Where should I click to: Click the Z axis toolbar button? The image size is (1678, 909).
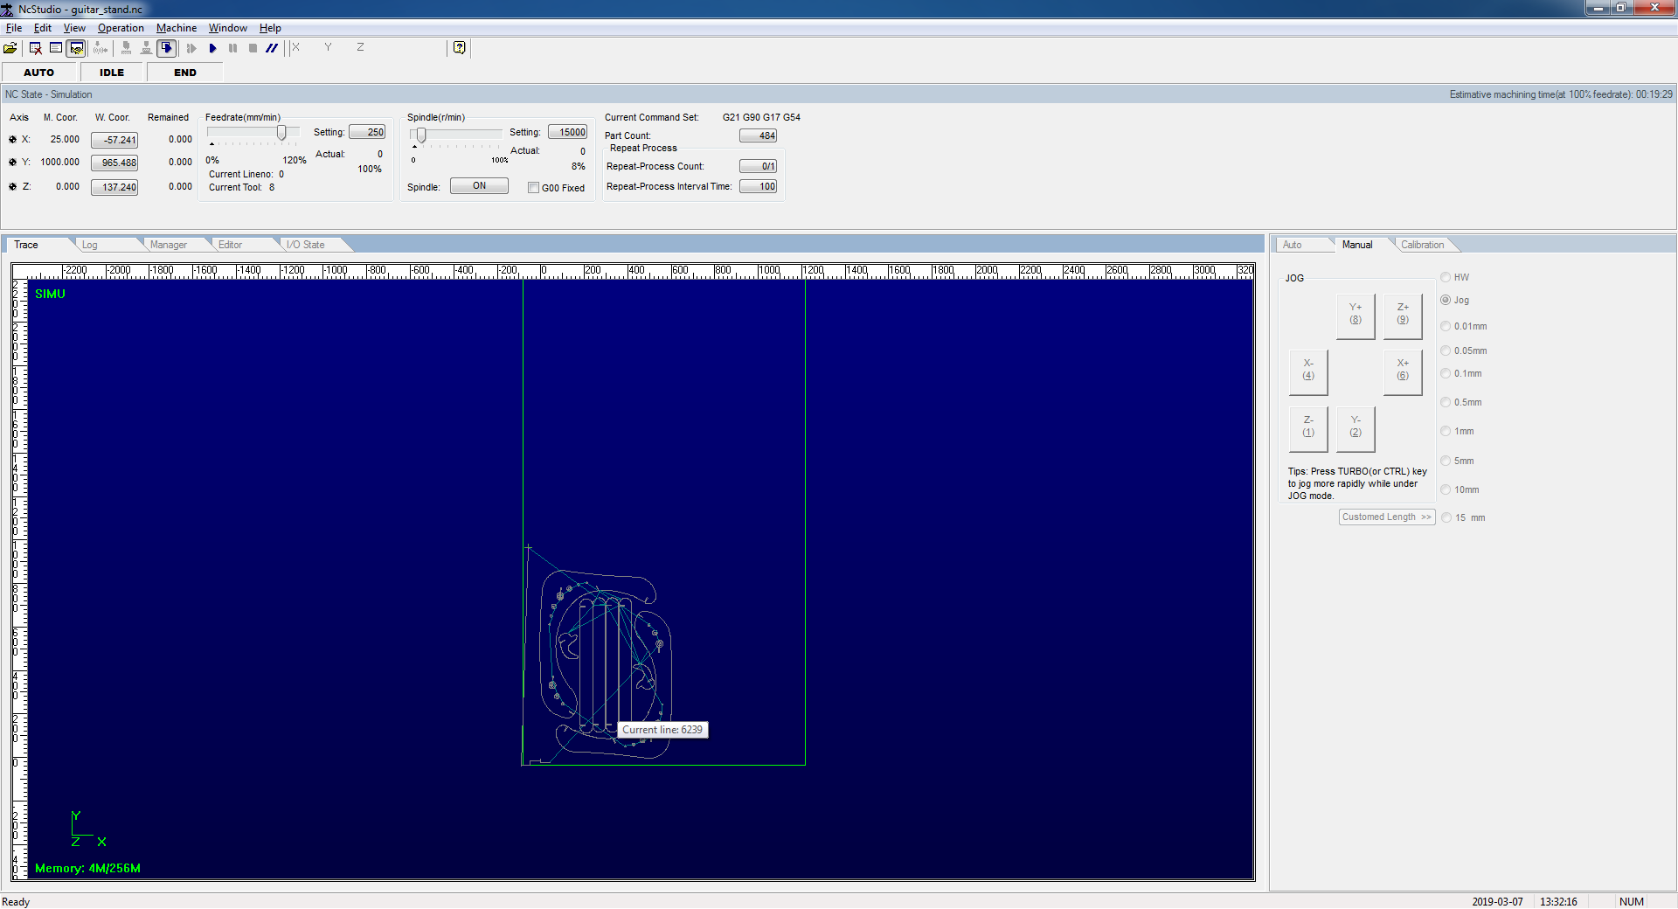pyautogui.click(x=360, y=47)
